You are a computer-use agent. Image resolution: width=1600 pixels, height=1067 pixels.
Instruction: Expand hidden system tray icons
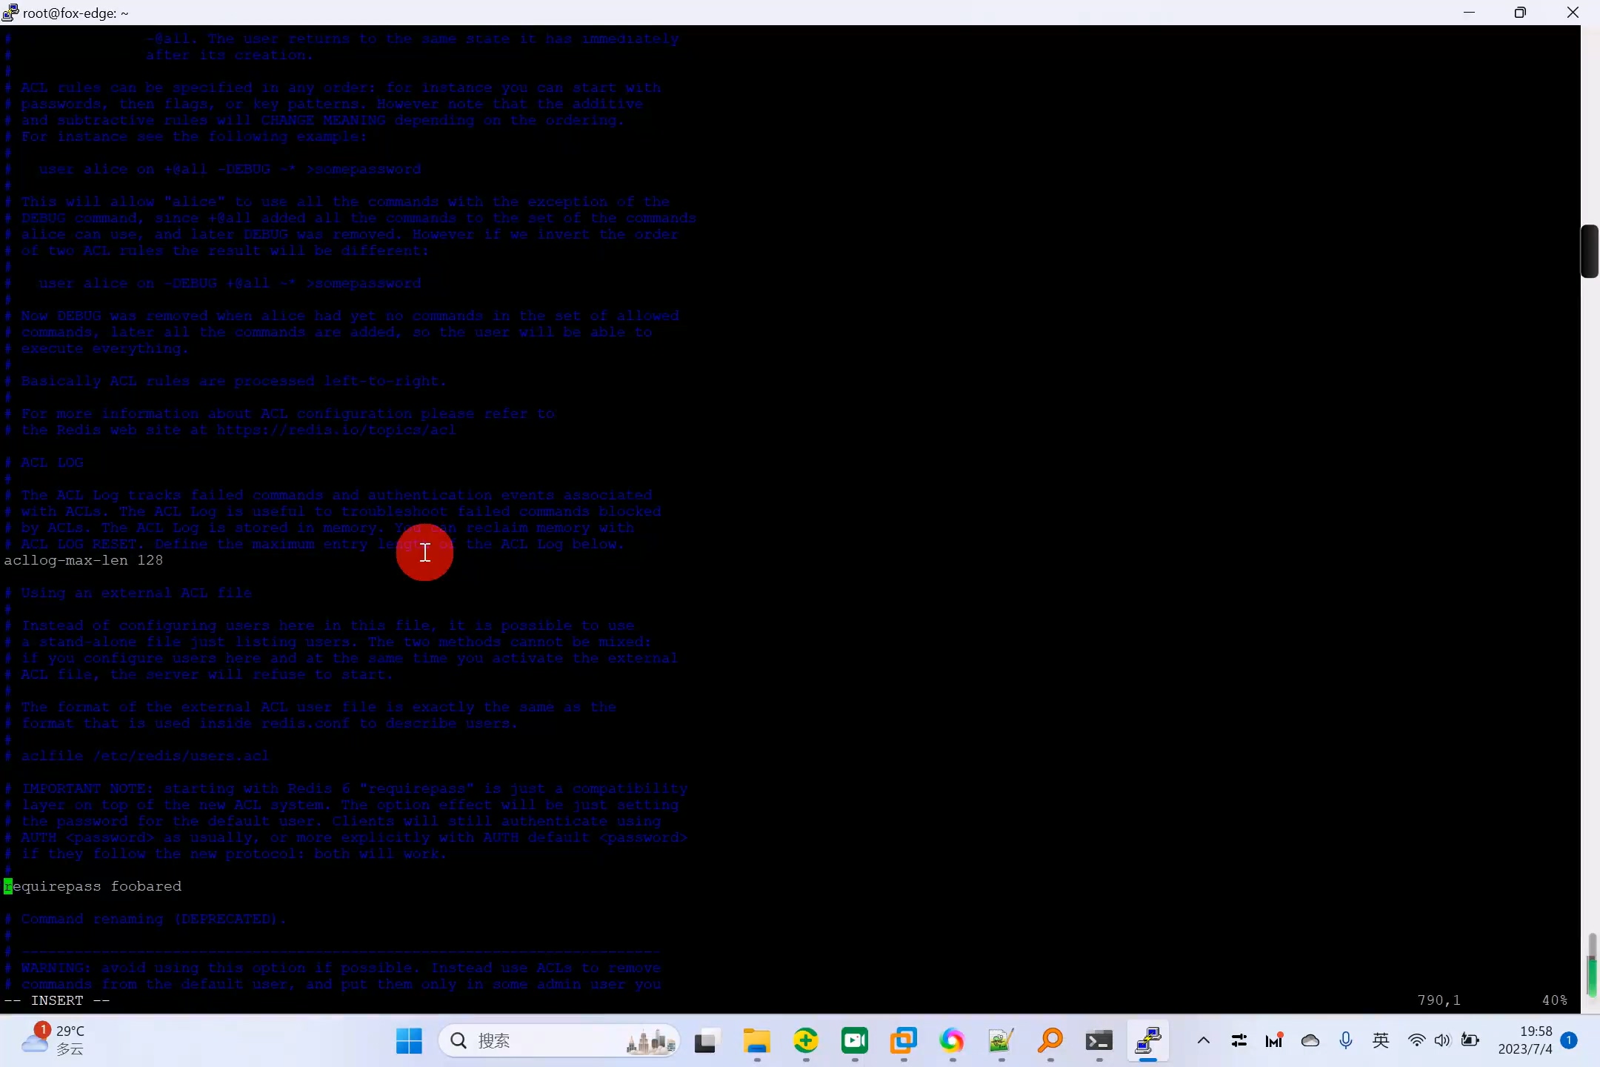point(1204,1041)
